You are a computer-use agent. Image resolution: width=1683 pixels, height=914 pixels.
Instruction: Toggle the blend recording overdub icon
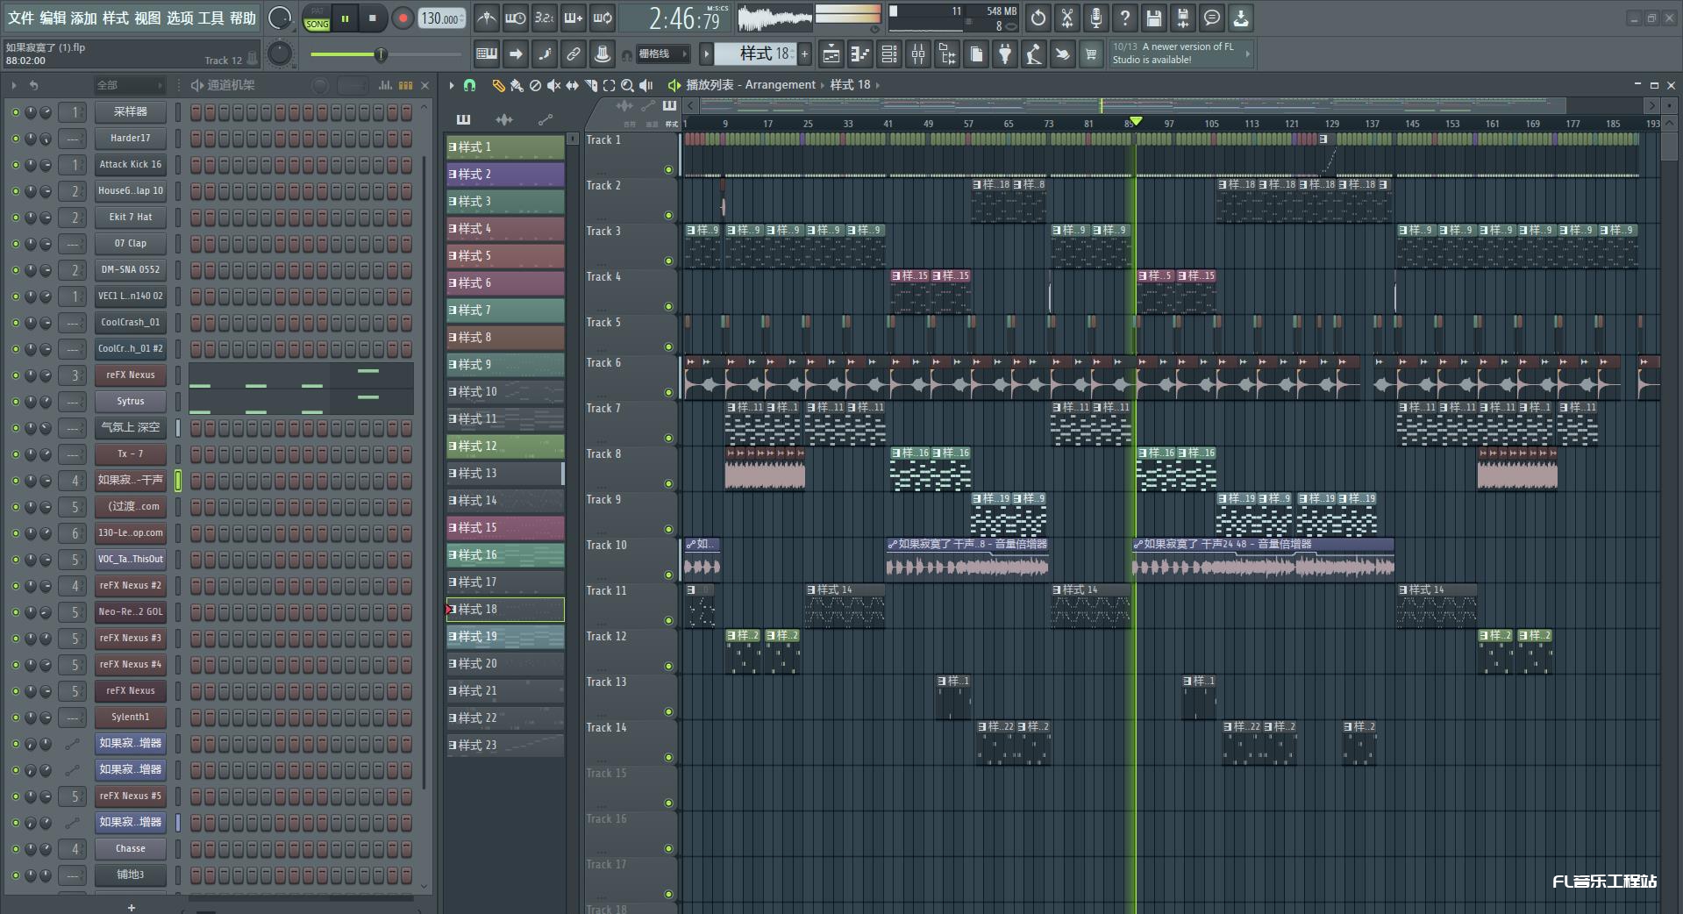point(573,18)
